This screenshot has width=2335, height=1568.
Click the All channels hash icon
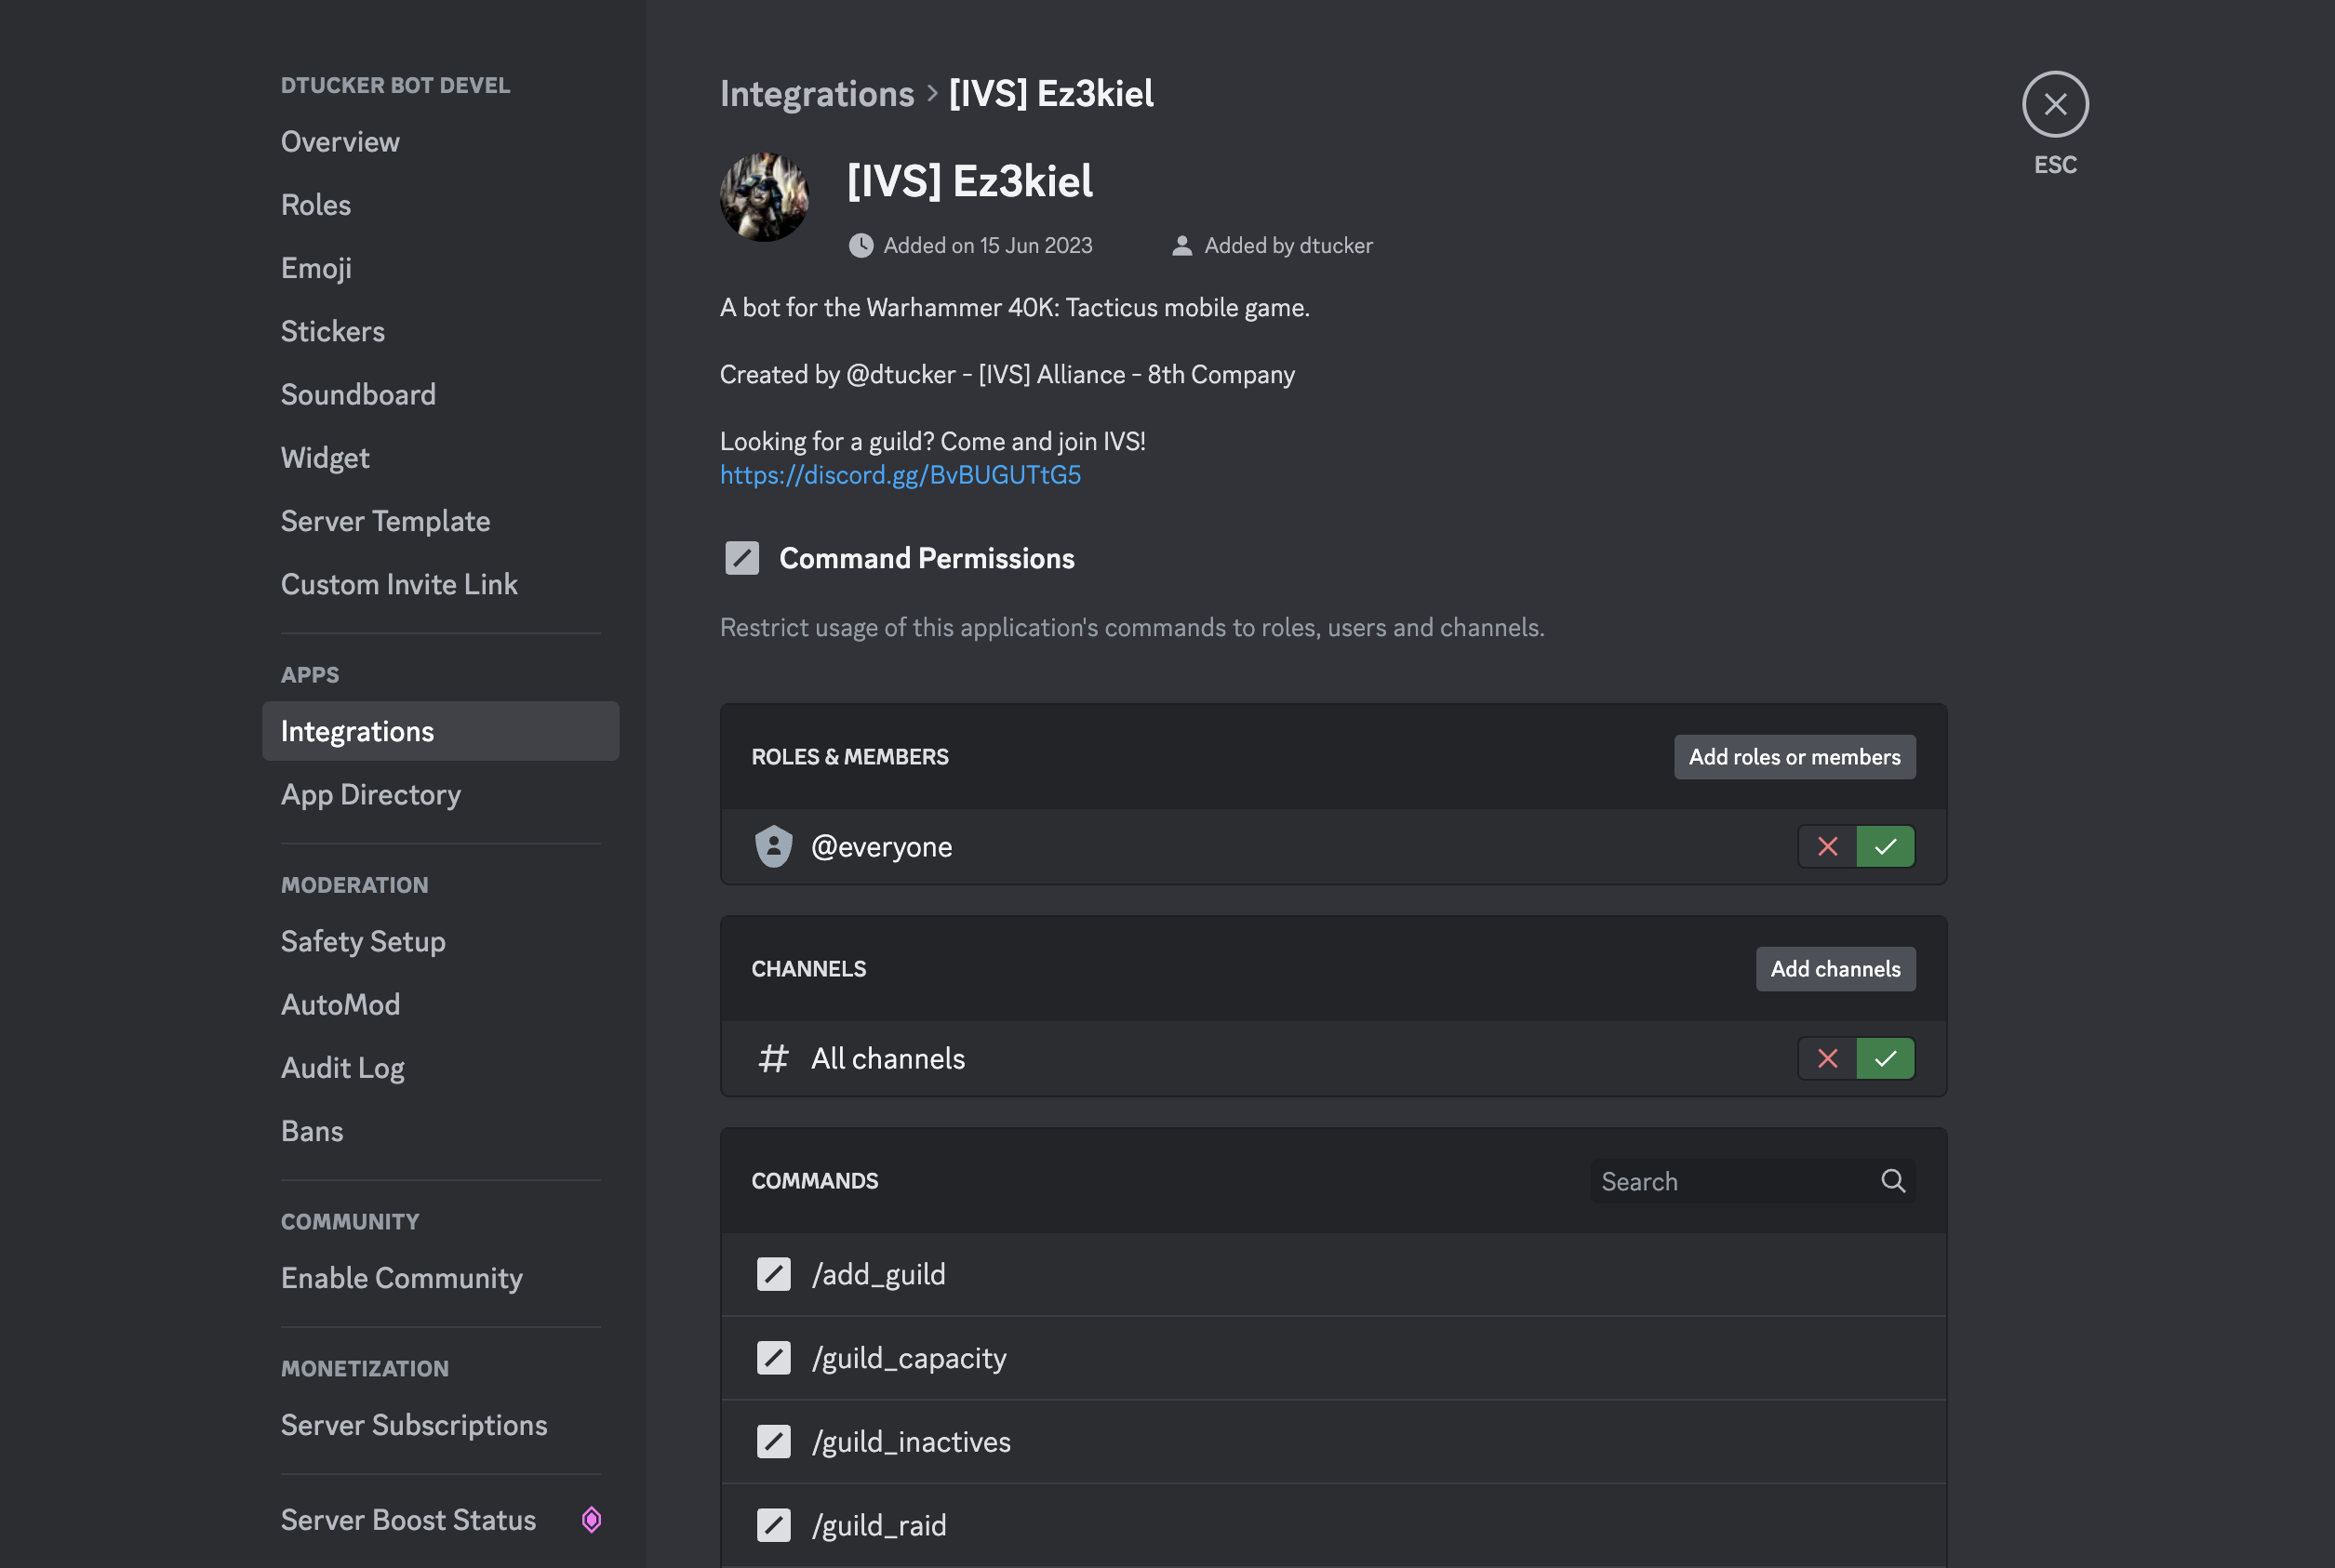(x=773, y=1058)
